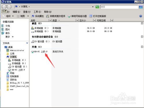The image size is (144, 108).
Task: Select 本地磁盘 (C:) in the folder tree
Action: (x=17, y=60)
